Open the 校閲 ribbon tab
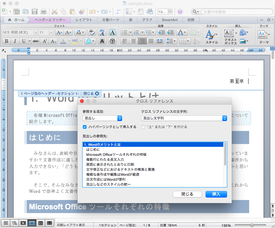275x228 pixels. 191,20
